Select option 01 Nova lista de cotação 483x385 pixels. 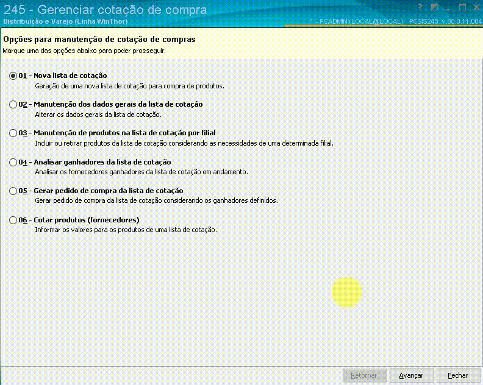click(x=13, y=76)
